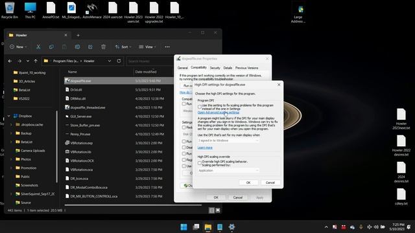Switch to Details tab in Properties

pyautogui.click(x=228, y=68)
